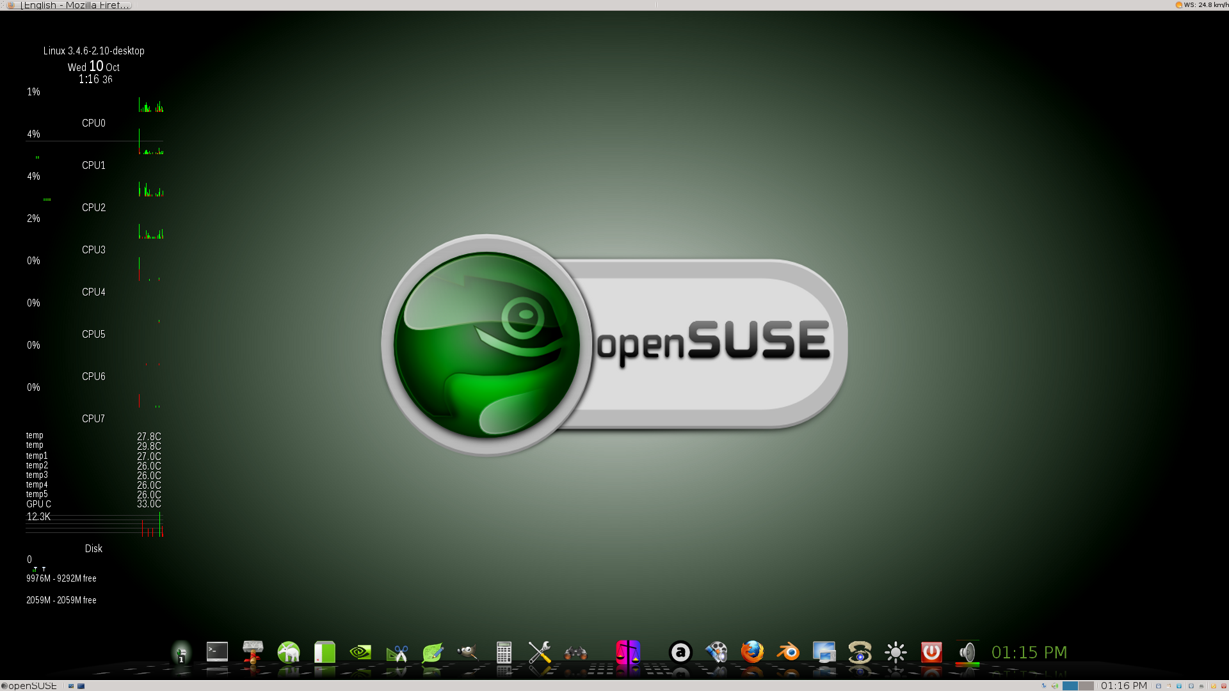
Task: Click the blue lock tray icon right of the clock
Action: pos(1159,686)
